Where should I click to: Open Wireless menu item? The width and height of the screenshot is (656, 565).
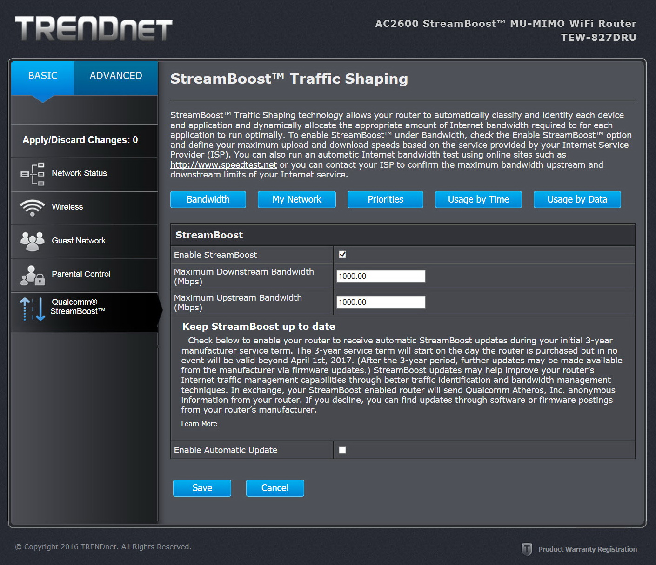(x=85, y=208)
